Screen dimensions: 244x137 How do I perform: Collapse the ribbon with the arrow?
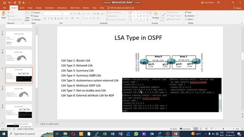[242, 23]
